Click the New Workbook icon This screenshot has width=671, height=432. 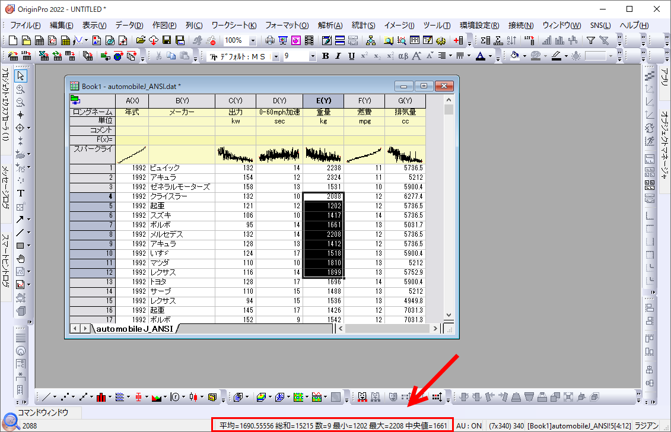[39, 41]
